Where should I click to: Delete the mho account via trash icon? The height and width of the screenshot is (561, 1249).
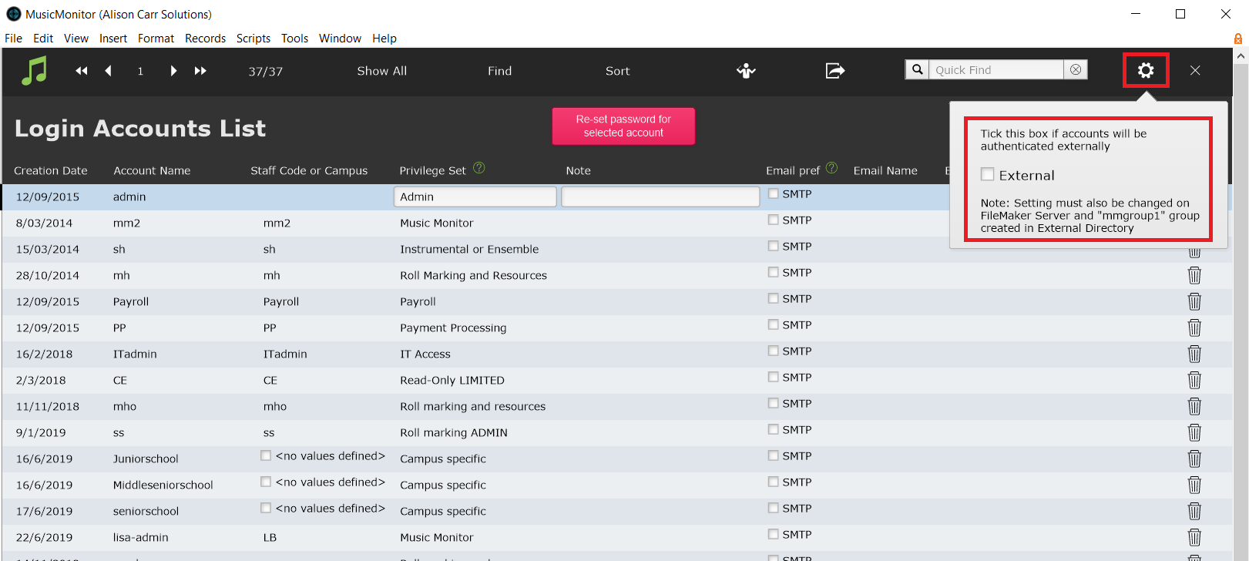click(x=1194, y=406)
